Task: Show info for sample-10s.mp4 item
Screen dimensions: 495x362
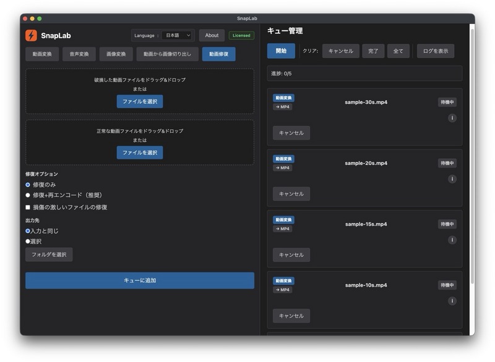Action: [452, 301]
